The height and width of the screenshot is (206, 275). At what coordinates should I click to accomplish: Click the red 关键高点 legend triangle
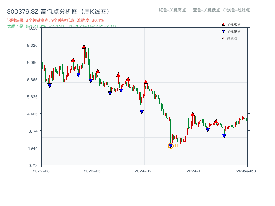[223, 24]
